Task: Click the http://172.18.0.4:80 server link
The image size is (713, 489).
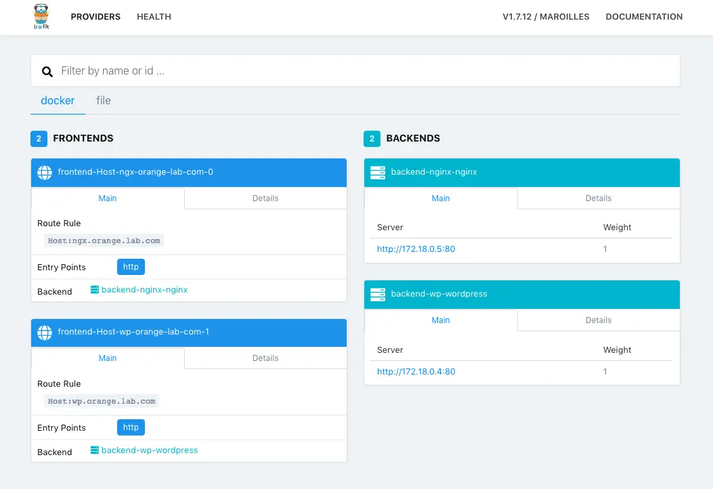Action: 416,371
